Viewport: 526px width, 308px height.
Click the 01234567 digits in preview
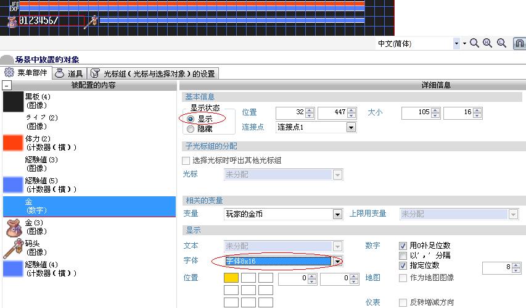38,20
